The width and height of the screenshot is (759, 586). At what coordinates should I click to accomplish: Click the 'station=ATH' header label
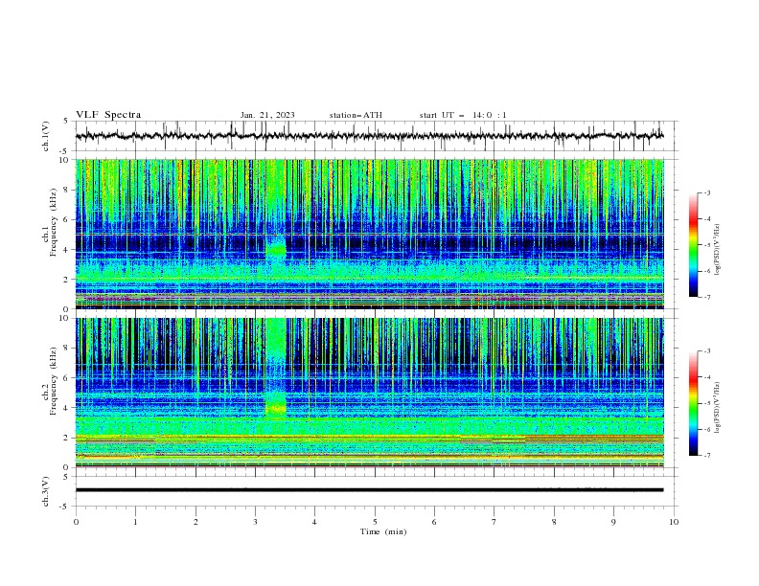[x=356, y=115]
